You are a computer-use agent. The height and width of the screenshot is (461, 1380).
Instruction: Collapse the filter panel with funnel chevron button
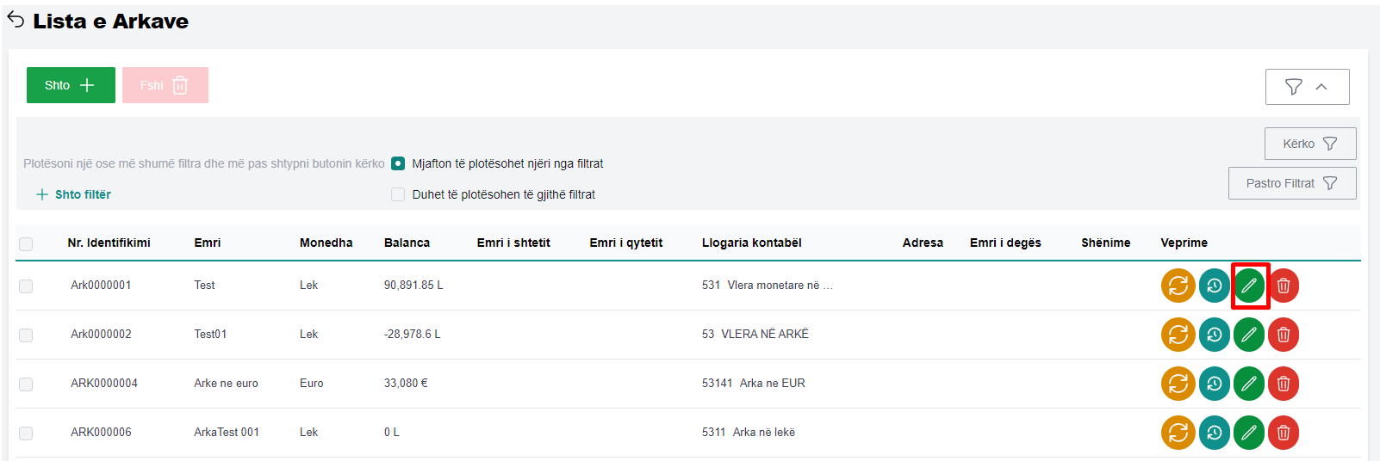(x=1307, y=87)
